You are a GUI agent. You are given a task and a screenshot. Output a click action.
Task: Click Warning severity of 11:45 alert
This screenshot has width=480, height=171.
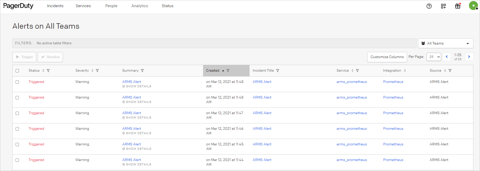click(82, 144)
